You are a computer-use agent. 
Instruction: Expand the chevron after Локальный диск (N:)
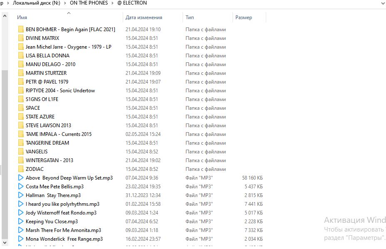click(x=65, y=3)
